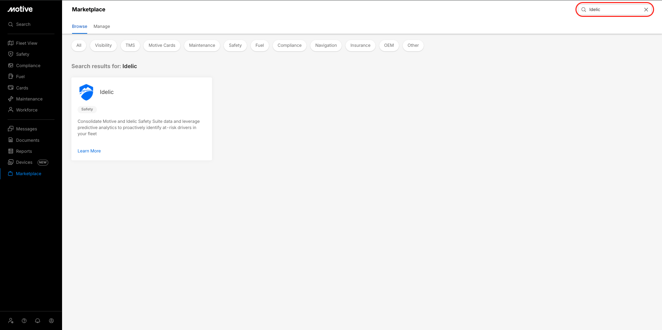Open Messages in the sidebar
This screenshot has height=330, width=662.
click(27, 129)
